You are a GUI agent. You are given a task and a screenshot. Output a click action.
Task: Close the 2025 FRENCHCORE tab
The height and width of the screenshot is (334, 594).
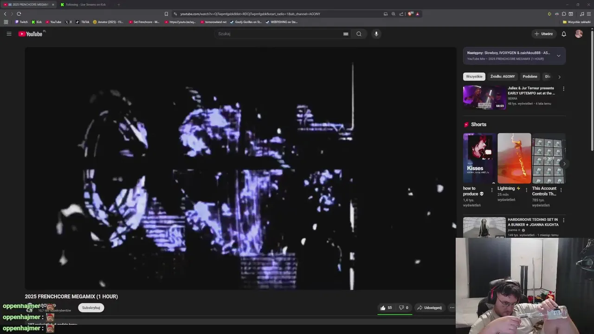coord(53,5)
